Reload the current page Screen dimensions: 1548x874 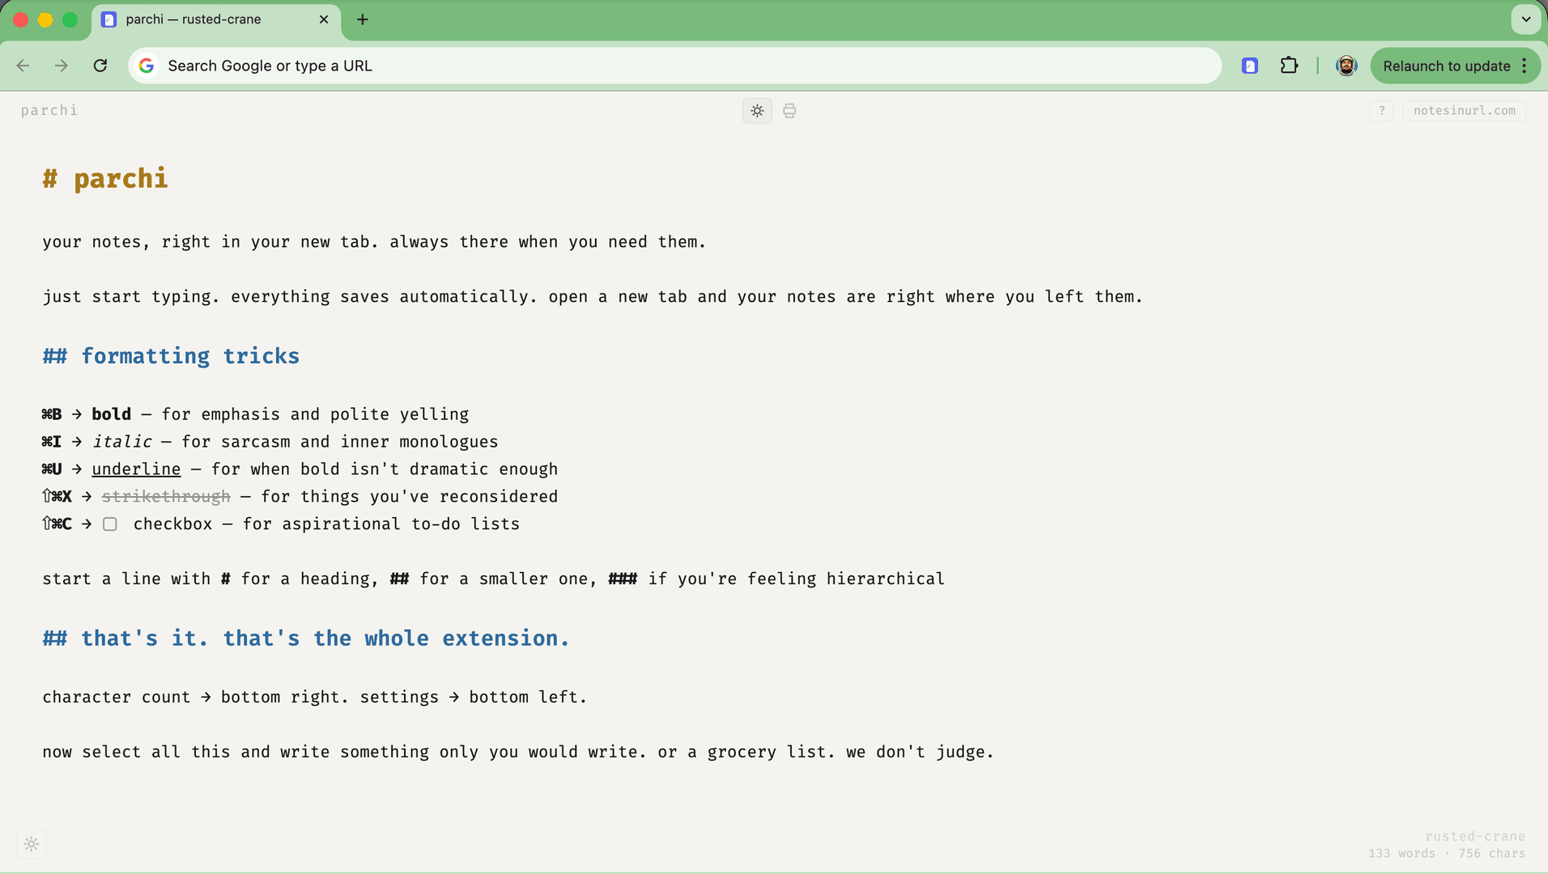tap(100, 66)
